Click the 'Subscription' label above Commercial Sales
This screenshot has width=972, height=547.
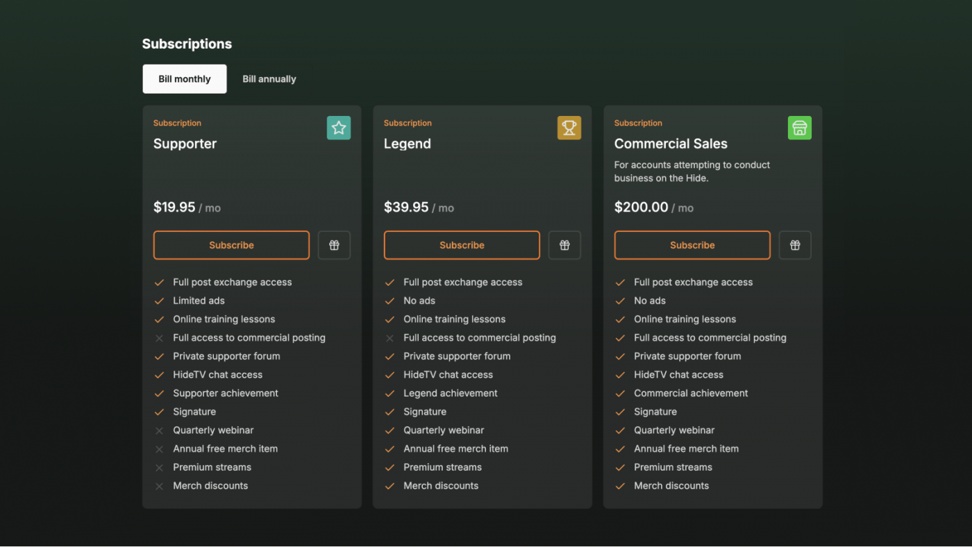click(638, 123)
